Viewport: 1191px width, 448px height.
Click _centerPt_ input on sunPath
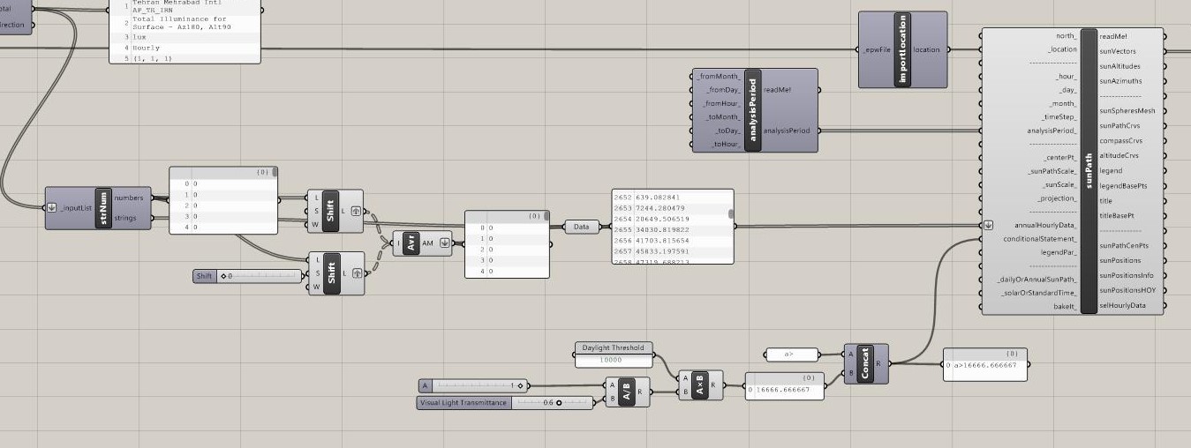pyautogui.click(x=1060, y=158)
